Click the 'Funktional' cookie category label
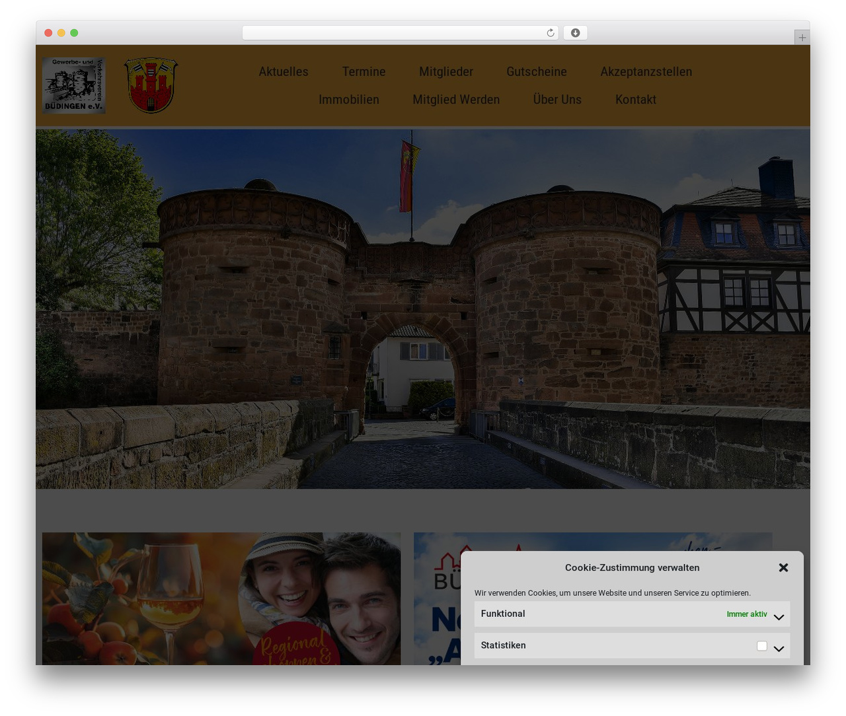This screenshot has width=846, height=716. pos(503,614)
